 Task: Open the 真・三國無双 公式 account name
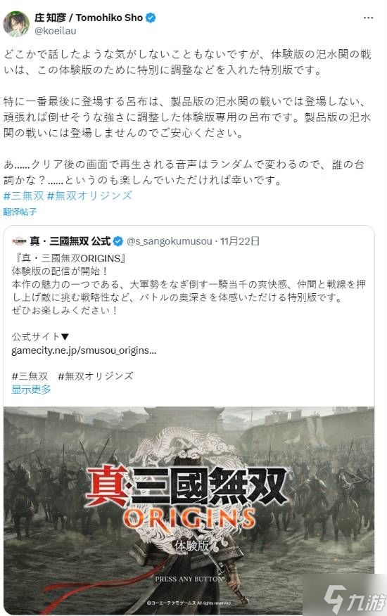click(70, 241)
